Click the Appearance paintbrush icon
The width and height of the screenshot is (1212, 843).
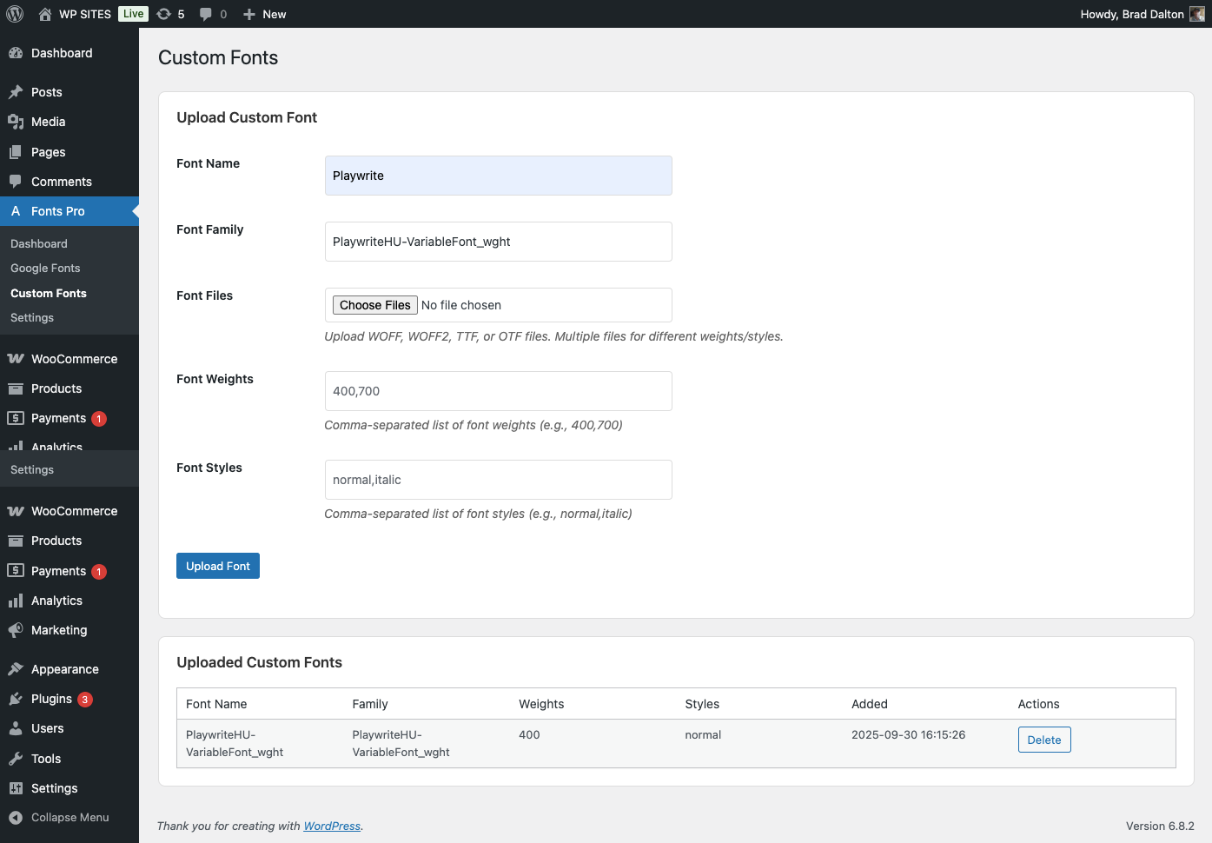[x=16, y=669]
